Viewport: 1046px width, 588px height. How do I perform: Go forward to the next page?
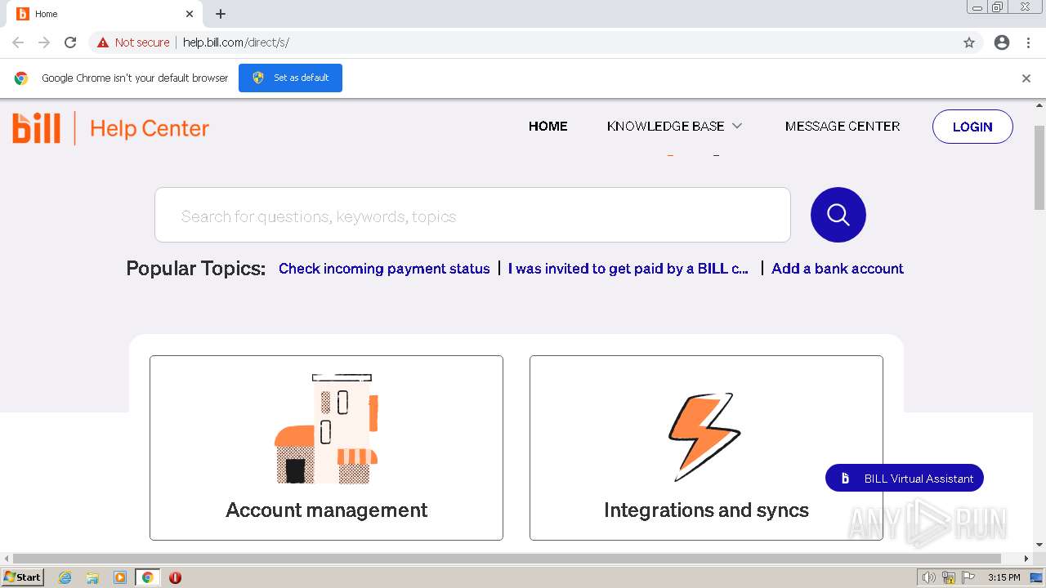coord(44,42)
